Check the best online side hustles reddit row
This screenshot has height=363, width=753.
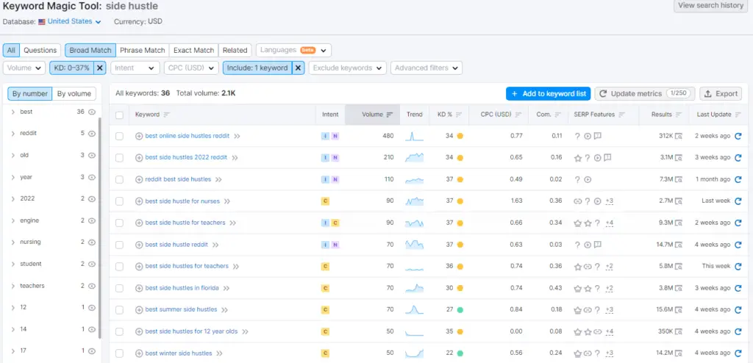(x=119, y=137)
